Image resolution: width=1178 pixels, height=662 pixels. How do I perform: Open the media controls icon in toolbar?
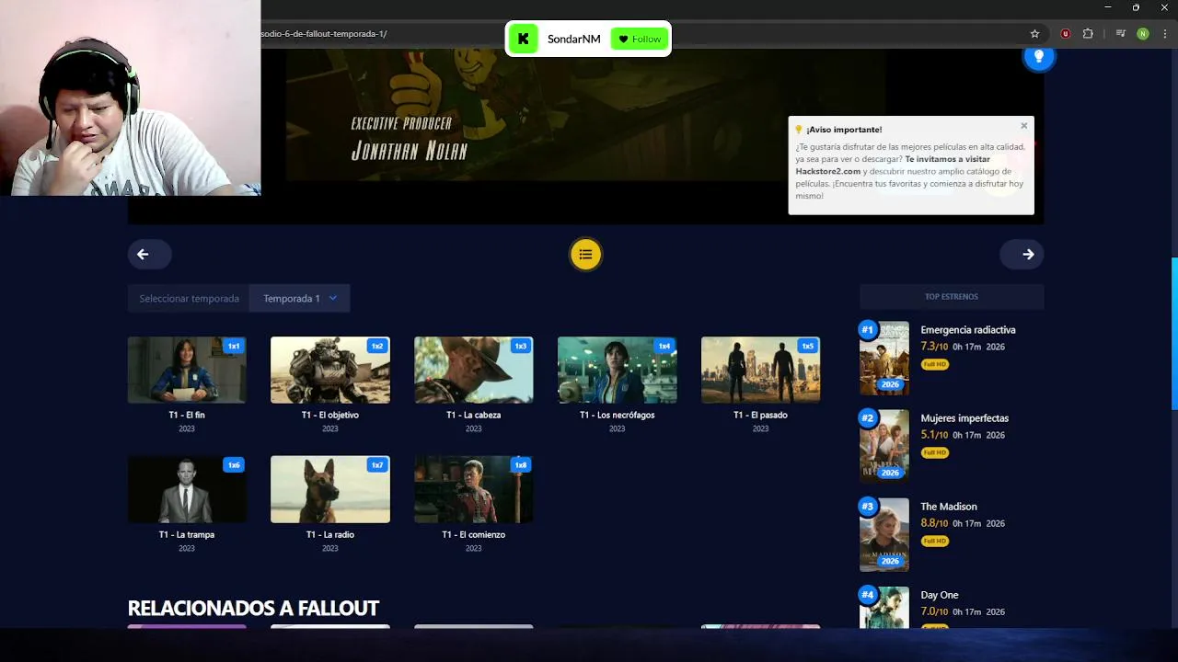tap(1120, 34)
